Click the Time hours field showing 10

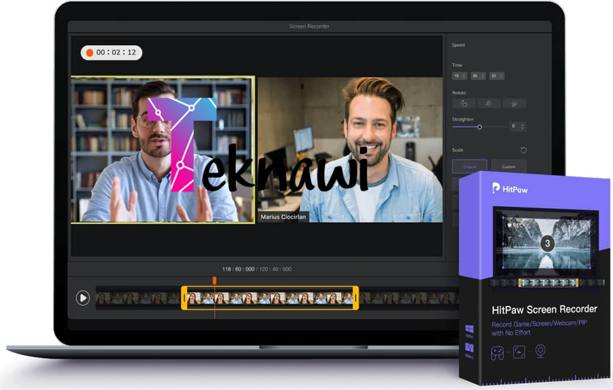point(459,76)
